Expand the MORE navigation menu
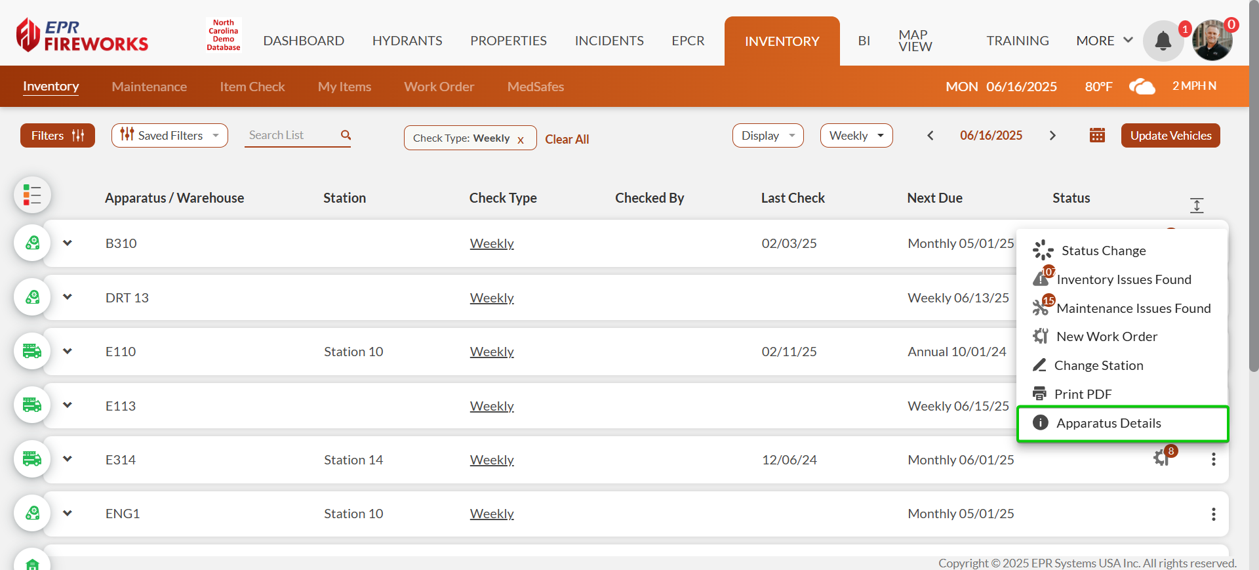This screenshot has width=1259, height=570. [1104, 41]
